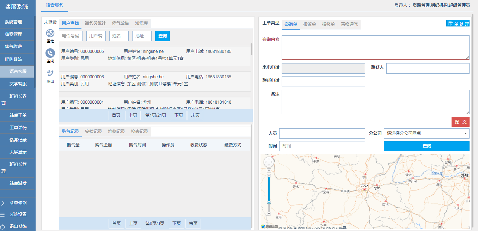Click the 电话号码 search field
Image resolution: width=478 pixels, height=231 pixels.
click(71, 36)
